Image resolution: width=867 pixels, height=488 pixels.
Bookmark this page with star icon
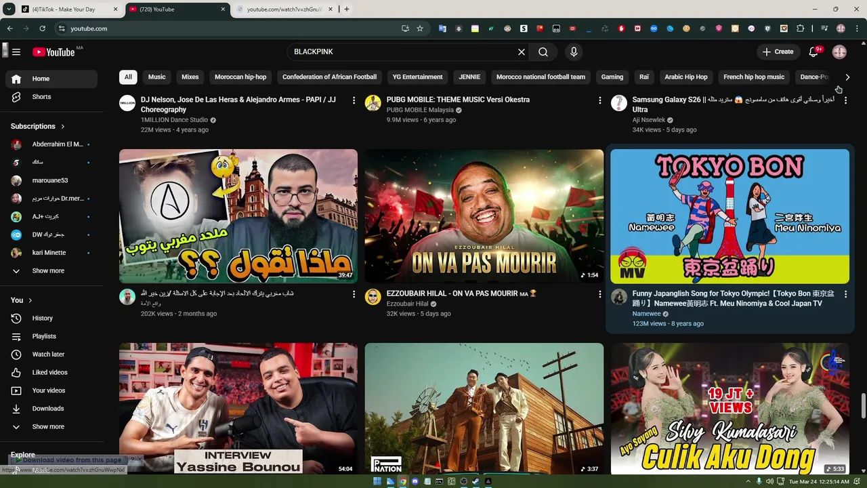[420, 28]
